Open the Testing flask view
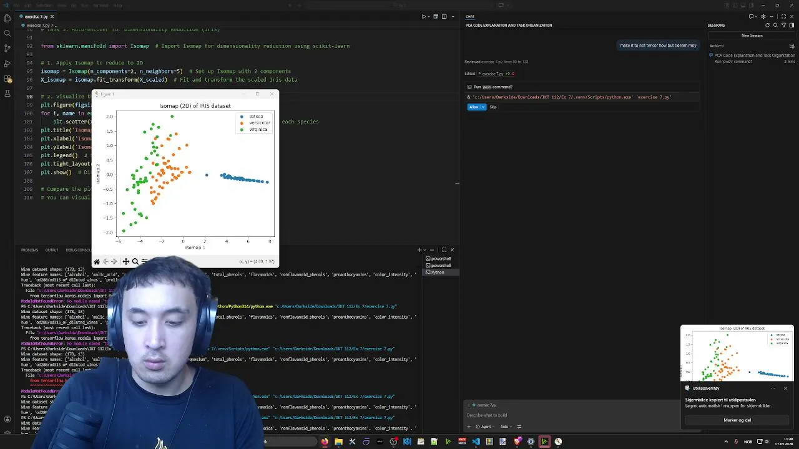 tap(7, 94)
